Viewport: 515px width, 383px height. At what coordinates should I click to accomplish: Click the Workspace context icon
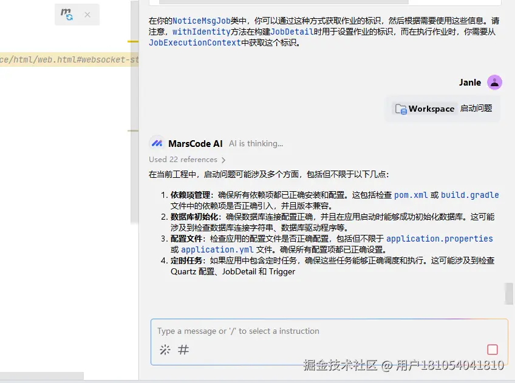[401, 109]
